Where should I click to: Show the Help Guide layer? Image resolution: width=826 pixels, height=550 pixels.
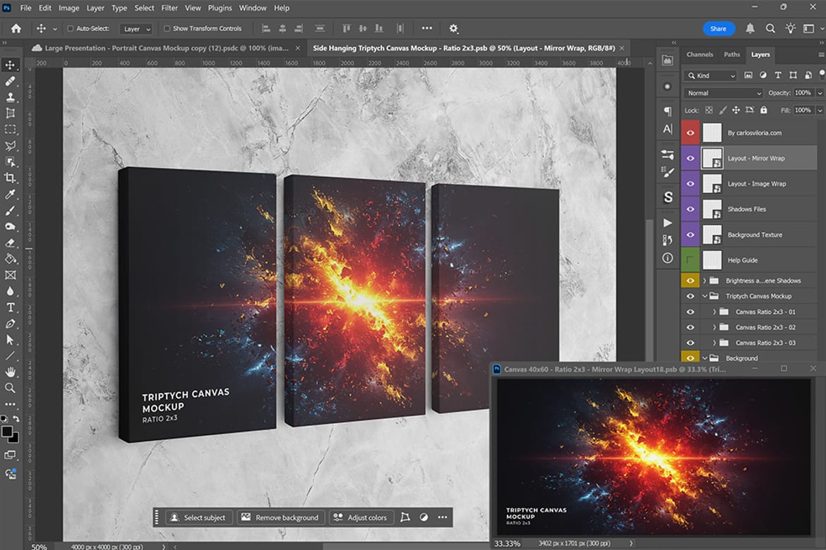(690, 260)
